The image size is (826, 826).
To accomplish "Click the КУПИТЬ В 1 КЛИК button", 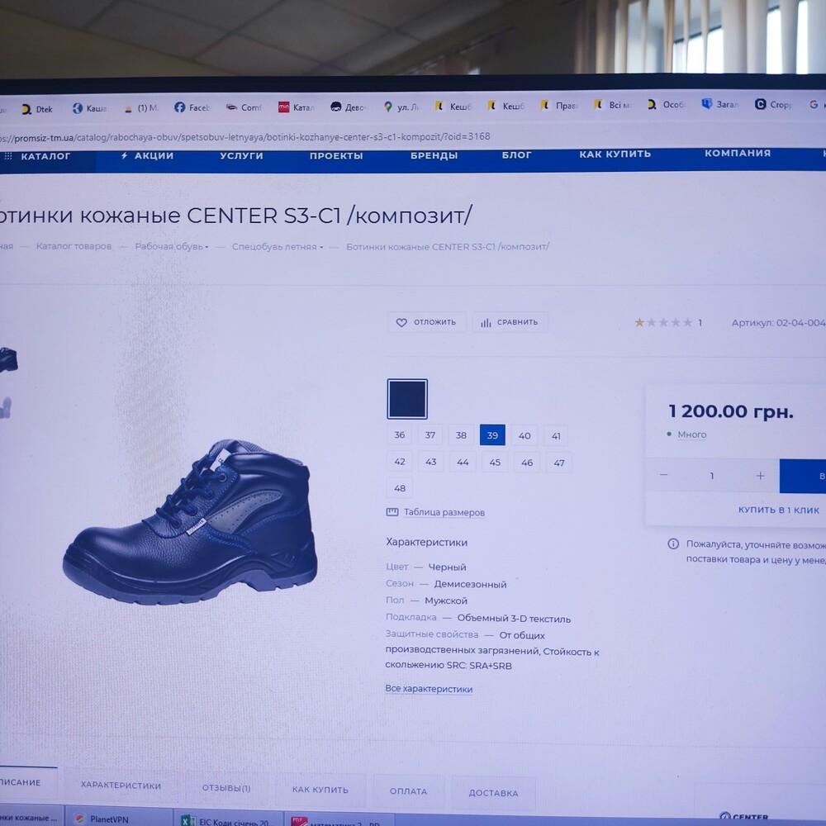I will (778, 510).
